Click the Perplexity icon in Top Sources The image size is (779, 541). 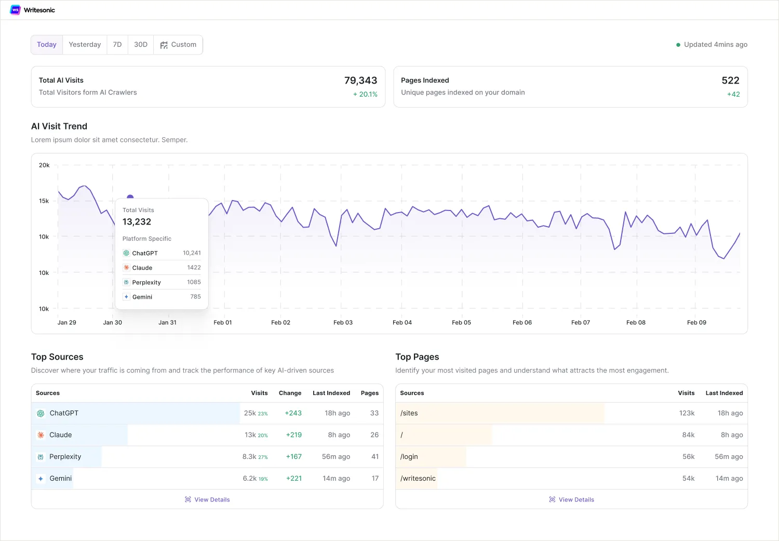coord(41,457)
